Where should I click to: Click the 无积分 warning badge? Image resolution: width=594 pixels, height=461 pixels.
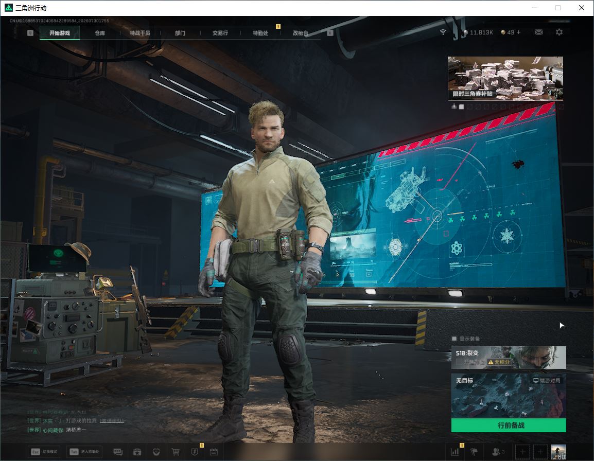pyautogui.click(x=499, y=362)
